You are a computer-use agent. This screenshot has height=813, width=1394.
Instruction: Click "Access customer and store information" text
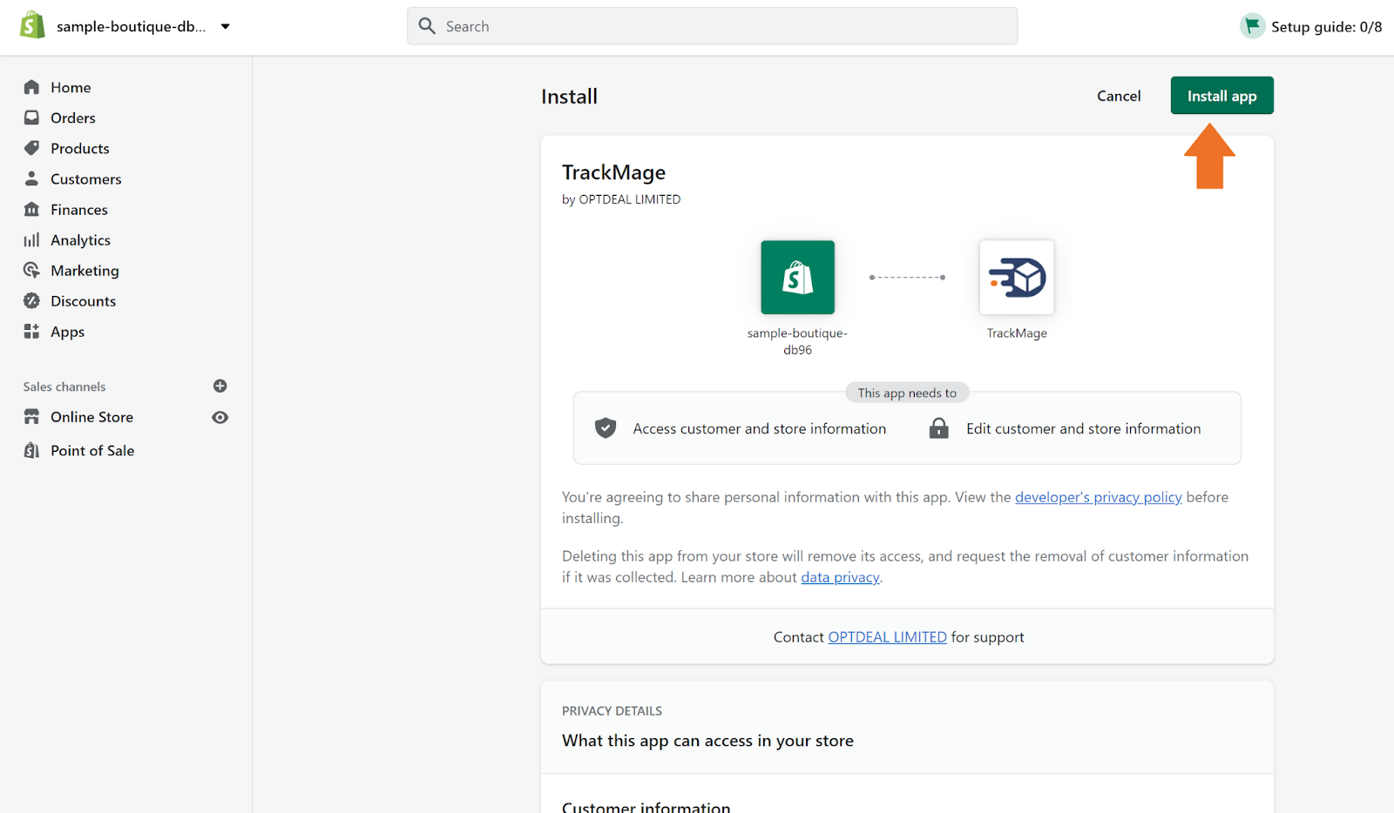759,428
